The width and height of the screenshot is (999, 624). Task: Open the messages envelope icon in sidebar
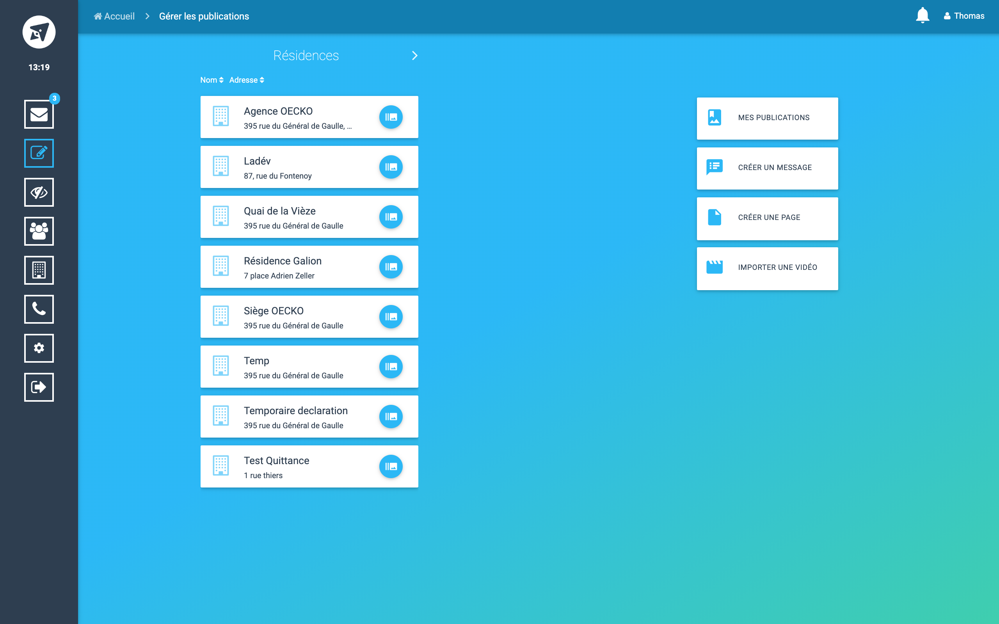click(x=39, y=114)
